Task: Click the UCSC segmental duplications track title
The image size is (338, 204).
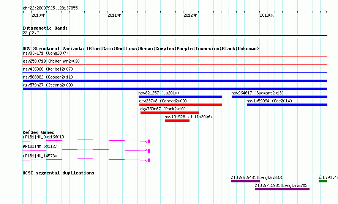Action: point(58,173)
